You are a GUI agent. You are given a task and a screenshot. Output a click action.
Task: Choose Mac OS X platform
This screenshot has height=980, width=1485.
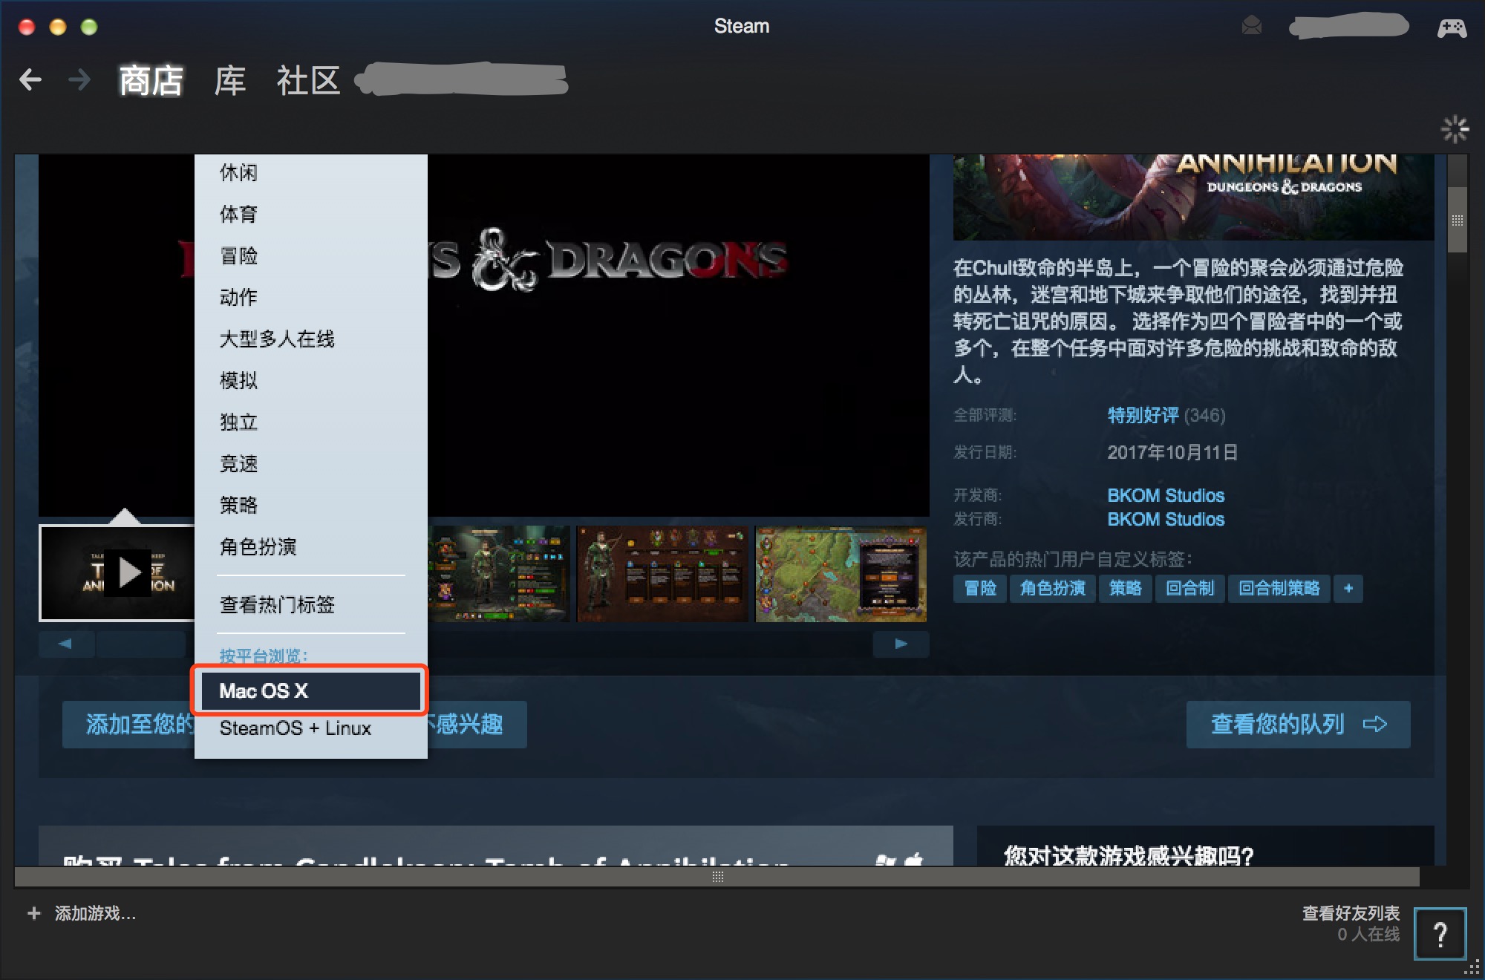(x=310, y=691)
